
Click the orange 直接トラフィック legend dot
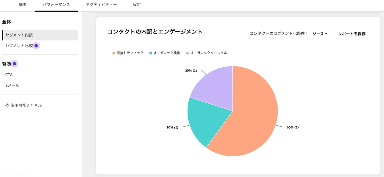[x=114, y=53]
